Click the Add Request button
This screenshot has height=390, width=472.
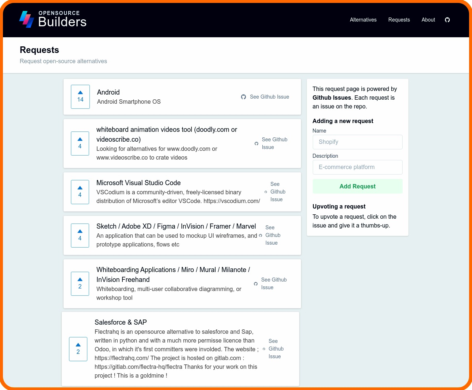(x=357, y=186)
